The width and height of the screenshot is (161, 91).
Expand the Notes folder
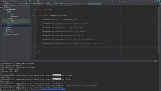click(5, 29)
